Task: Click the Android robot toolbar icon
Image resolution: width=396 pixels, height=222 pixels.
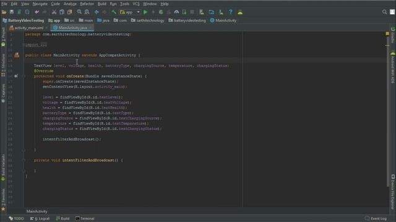Action: click(x=240, y=12)
